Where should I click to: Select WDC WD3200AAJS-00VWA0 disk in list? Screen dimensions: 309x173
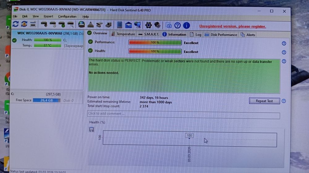point(48,39)
